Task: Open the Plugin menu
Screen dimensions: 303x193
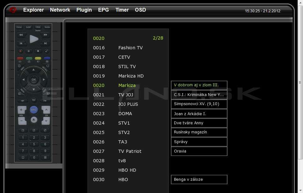Action: 84,10
